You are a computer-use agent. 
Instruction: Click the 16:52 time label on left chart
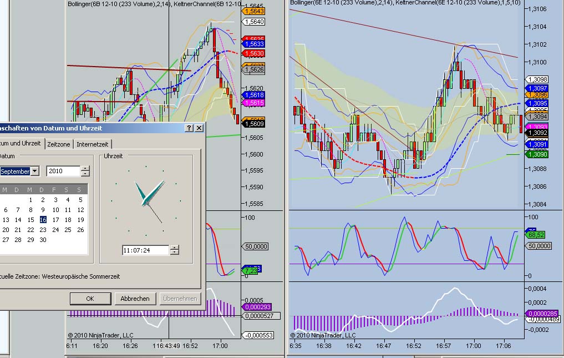pyautogui.click(x=190, y=346)
